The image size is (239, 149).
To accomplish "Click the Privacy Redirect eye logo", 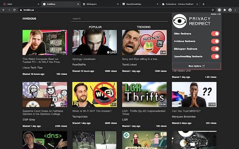I will pyautogui.click(x=181, y=21).
